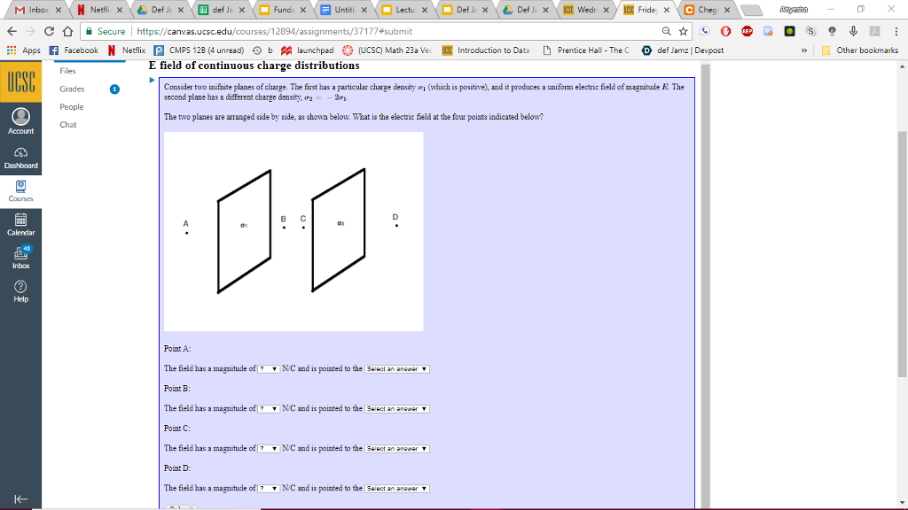This screenshot has width=908, height=510.
Task: Open the Inbox with 40 unread
Action: tap(21, 258)
